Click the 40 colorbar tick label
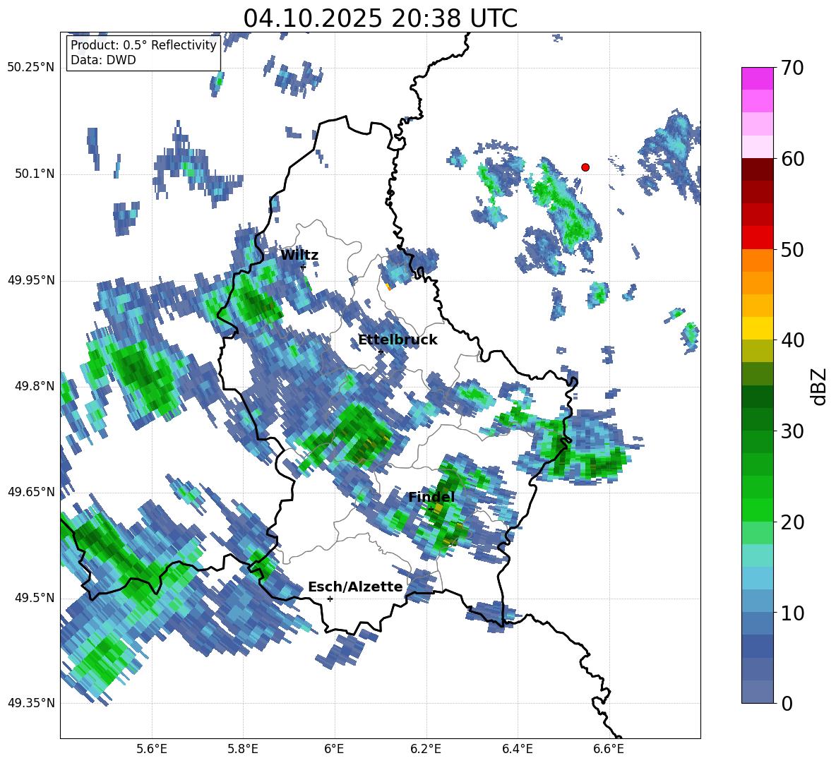 coord(792,340)
